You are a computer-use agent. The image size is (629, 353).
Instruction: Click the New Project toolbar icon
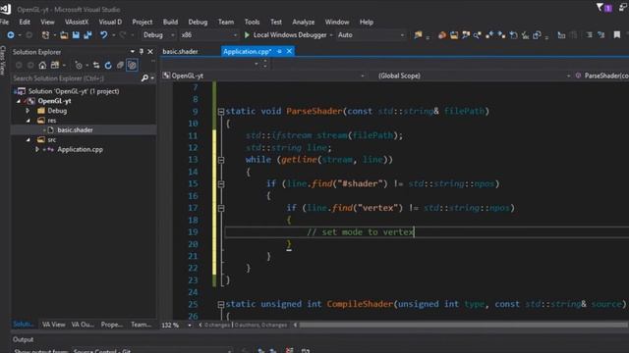(45, 35)
